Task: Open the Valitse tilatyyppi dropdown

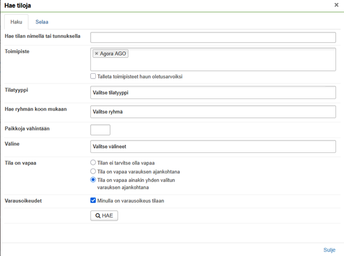Action: (x=213, y=93)
